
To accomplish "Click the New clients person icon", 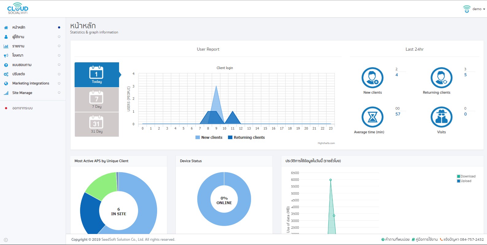I will tap(372, 78).
